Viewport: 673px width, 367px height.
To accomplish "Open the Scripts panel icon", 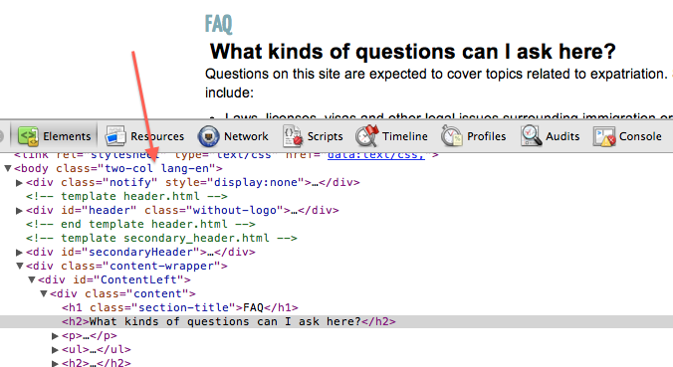I will click(x=293, y=136).
